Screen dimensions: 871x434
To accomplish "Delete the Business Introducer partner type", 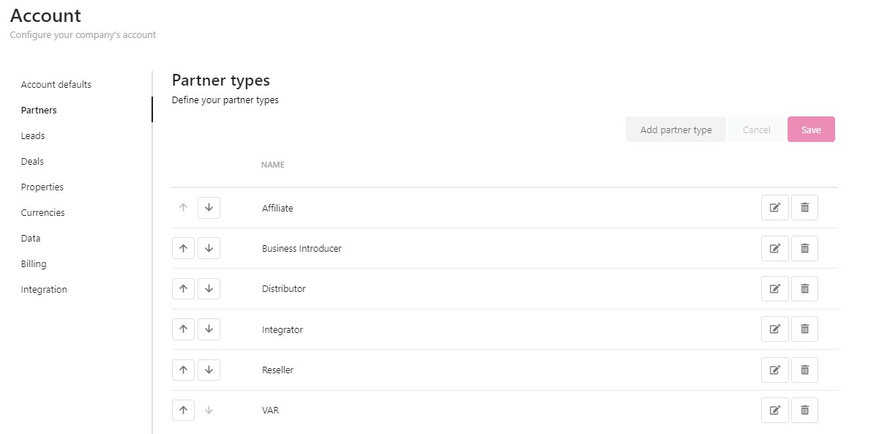I will pyautogui.click(x=804, y=248).
